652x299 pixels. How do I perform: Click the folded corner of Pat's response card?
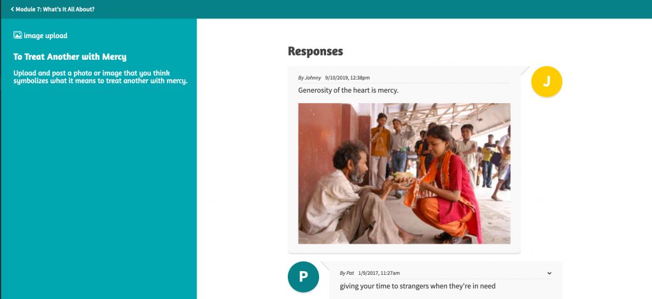[x=325, y=266]
